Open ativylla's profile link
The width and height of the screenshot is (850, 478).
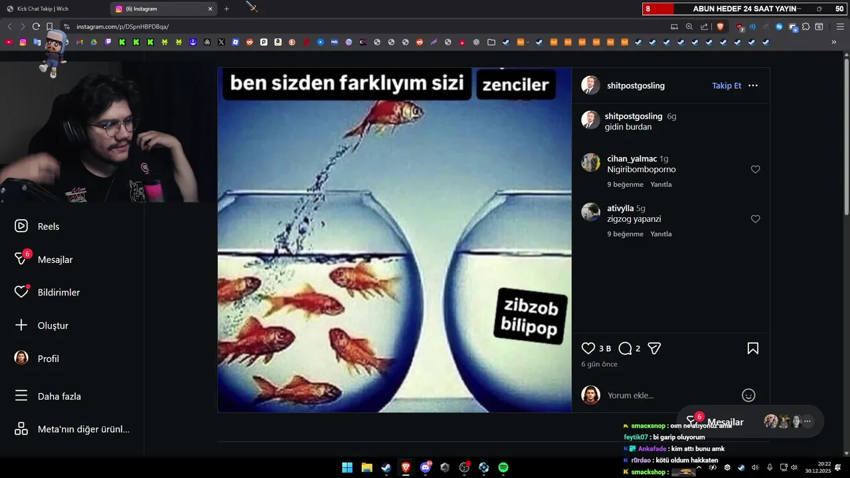tap(620, 208)
